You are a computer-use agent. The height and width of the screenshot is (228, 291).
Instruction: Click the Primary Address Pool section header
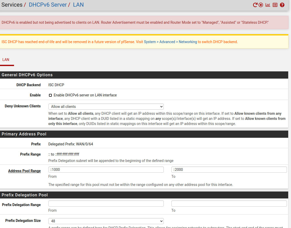[144, 134]
